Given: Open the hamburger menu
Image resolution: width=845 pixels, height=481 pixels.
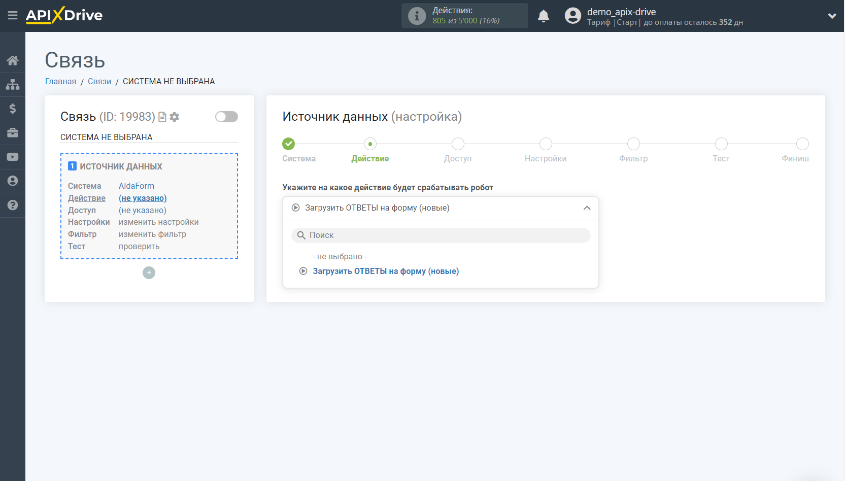Looking at the screenshot, I should tap(13, 16).
